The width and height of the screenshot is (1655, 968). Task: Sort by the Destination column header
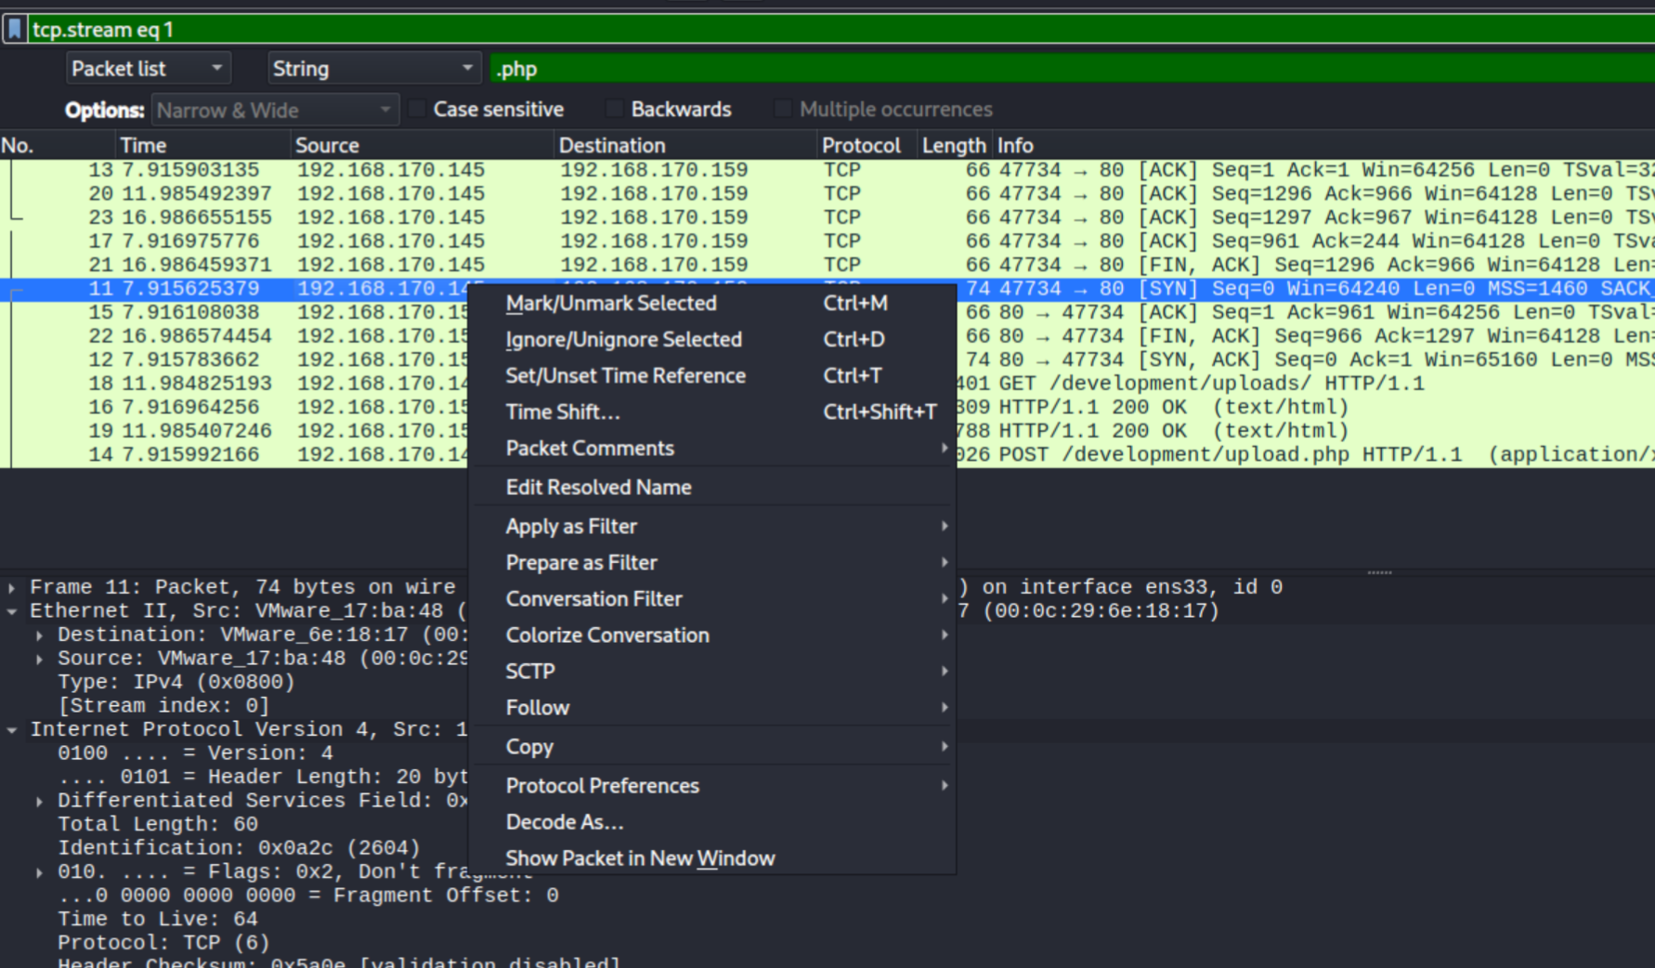(x=685, y=145)
